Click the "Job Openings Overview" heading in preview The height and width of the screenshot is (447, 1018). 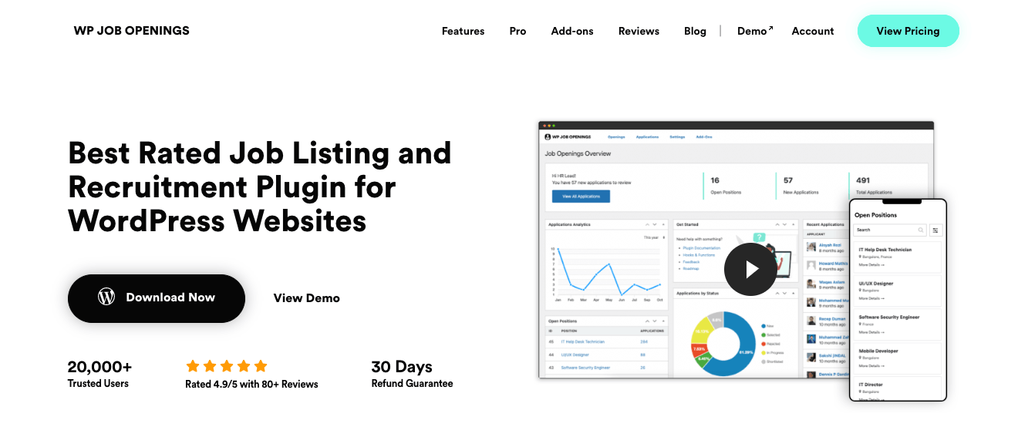pos(578,153)
